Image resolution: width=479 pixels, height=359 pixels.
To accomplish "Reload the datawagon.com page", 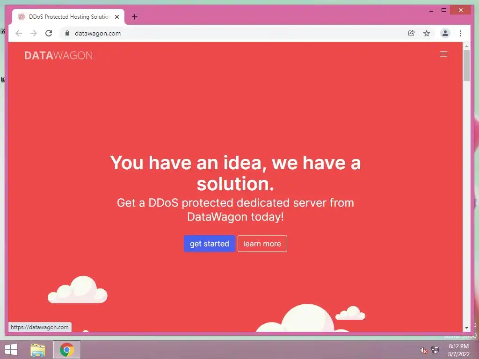I will tap(49, 33).
